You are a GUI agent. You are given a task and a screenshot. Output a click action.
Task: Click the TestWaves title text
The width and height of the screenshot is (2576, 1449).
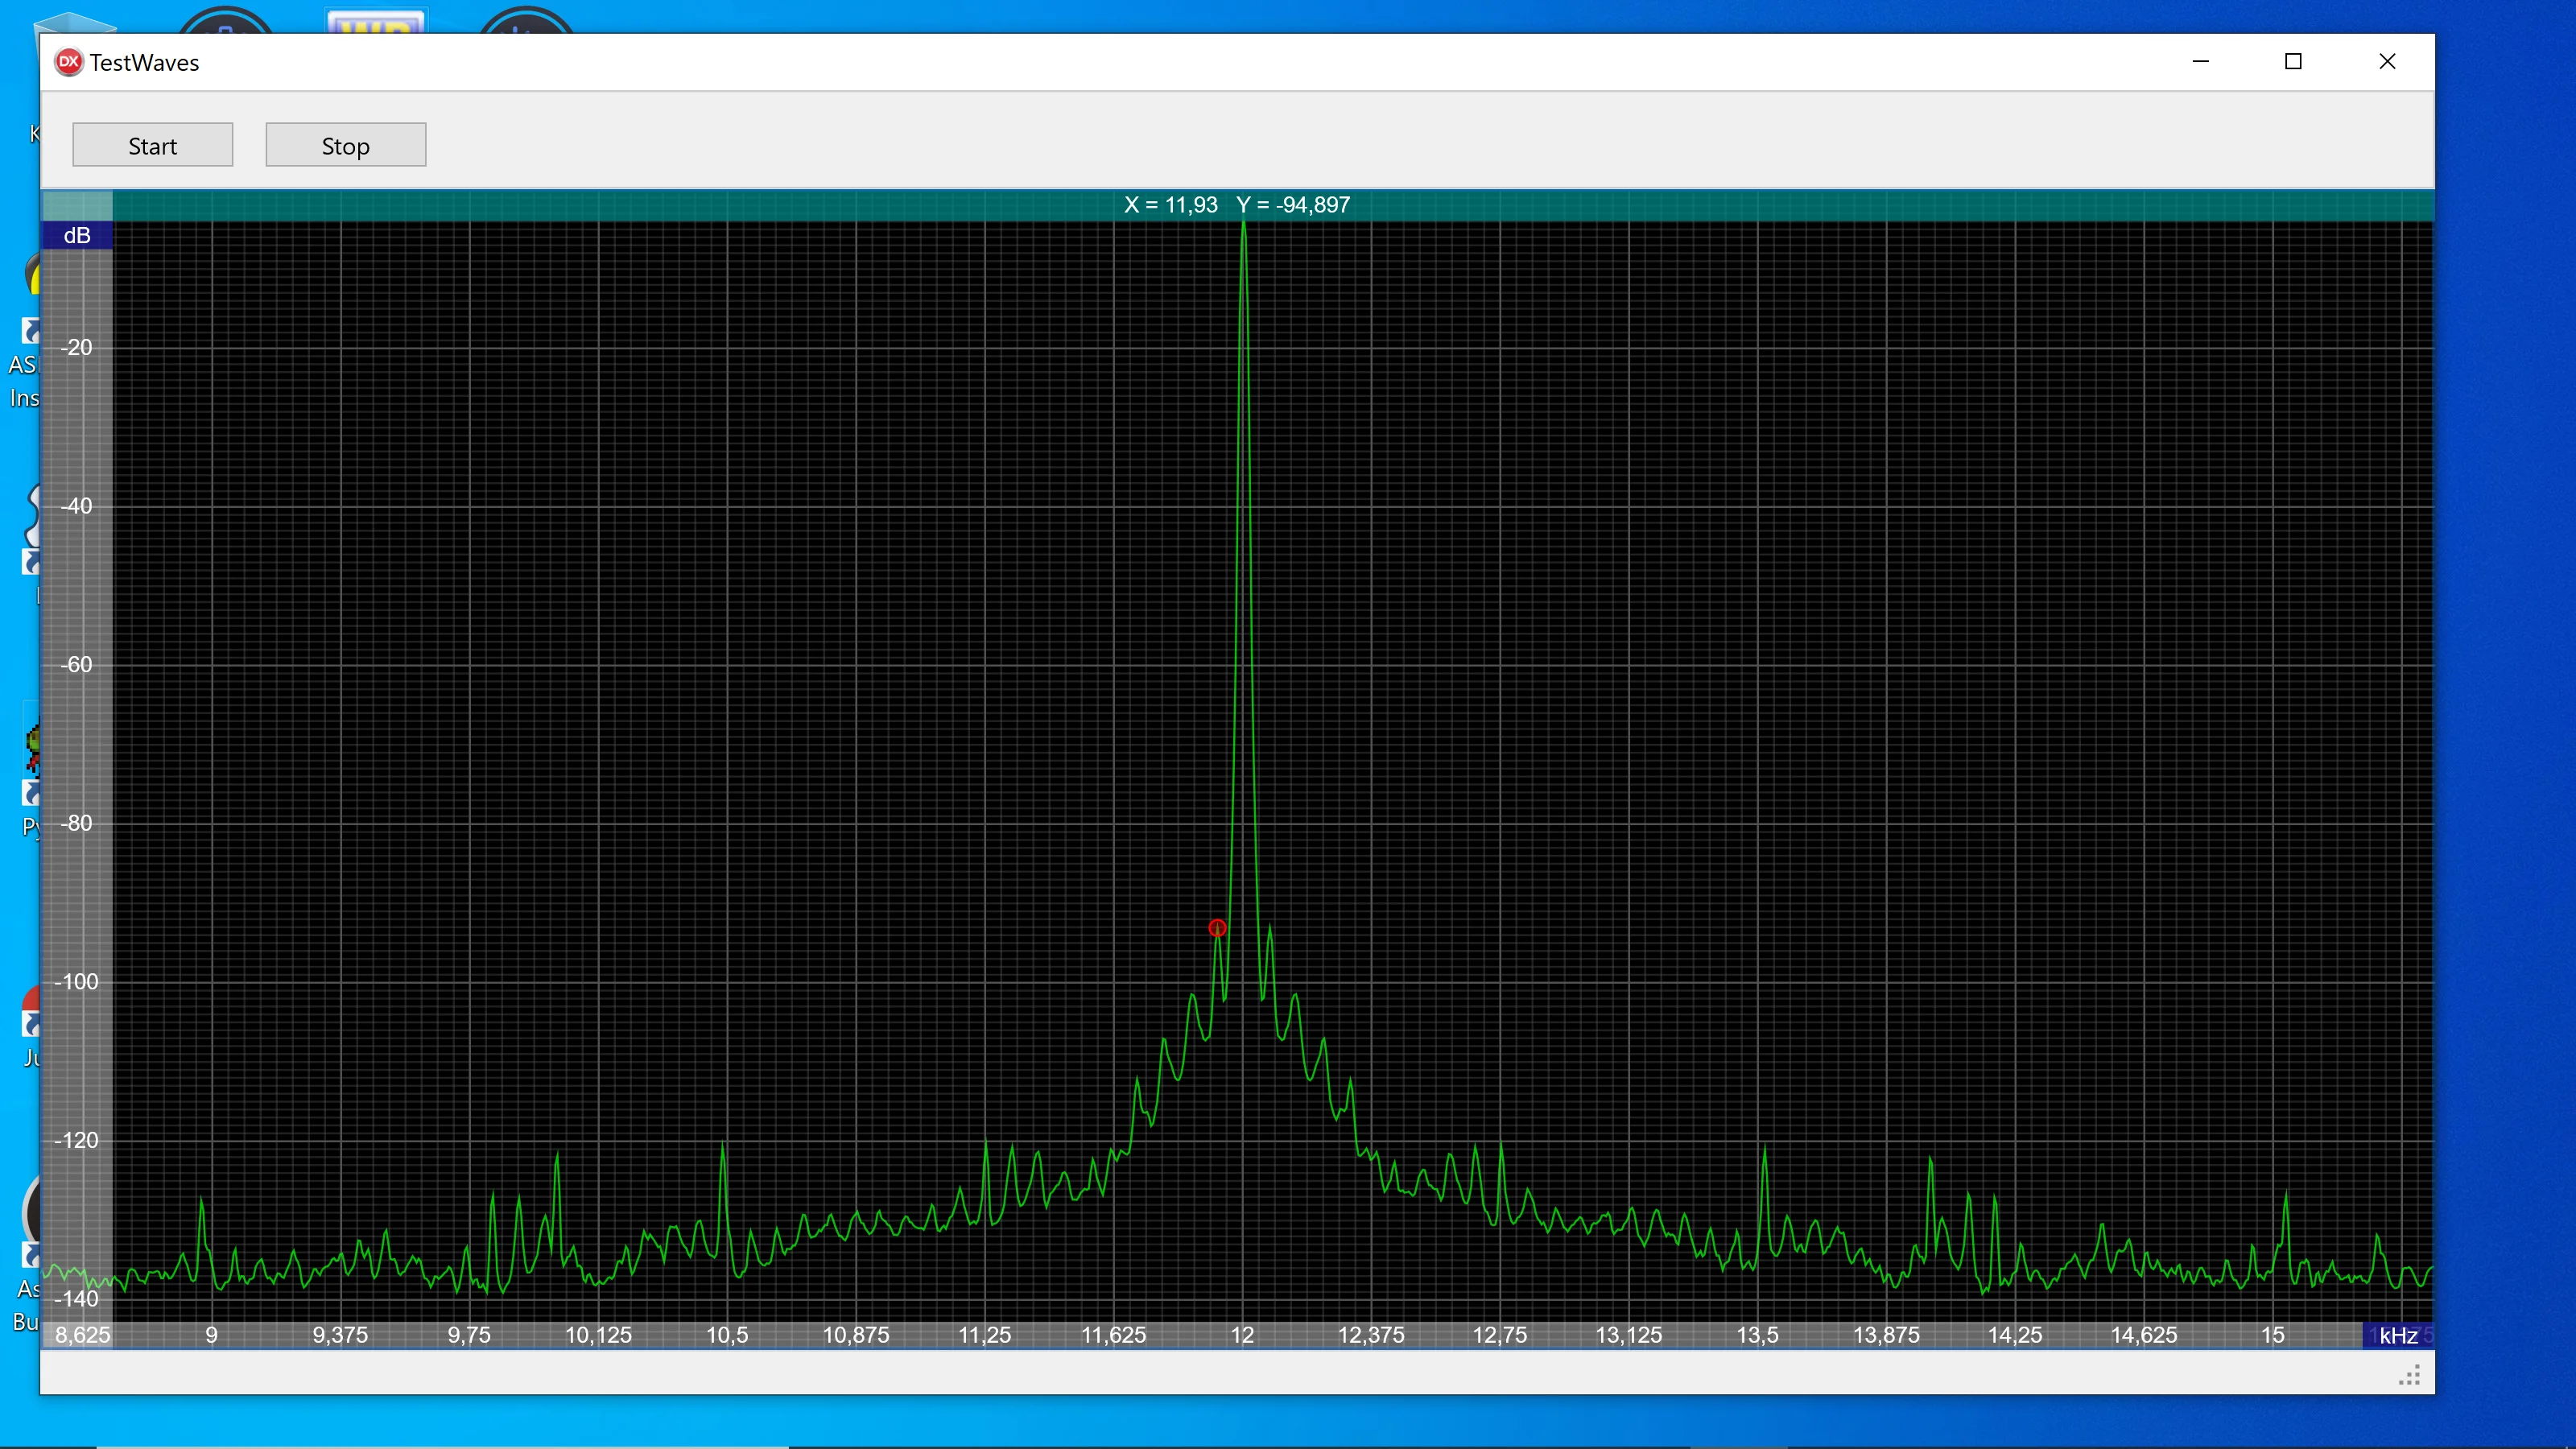tap(144, 62)
